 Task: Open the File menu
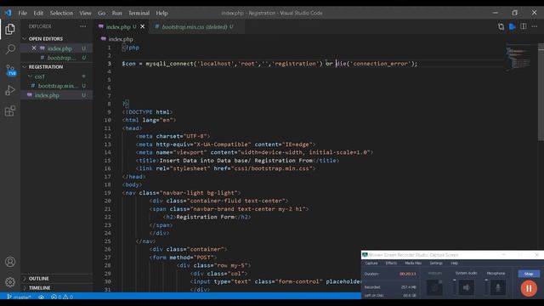pos(23,13)
